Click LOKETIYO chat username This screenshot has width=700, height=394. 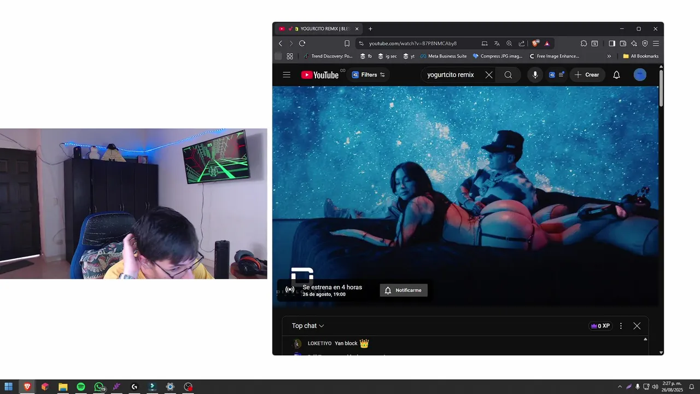click(x=319, y=344)
